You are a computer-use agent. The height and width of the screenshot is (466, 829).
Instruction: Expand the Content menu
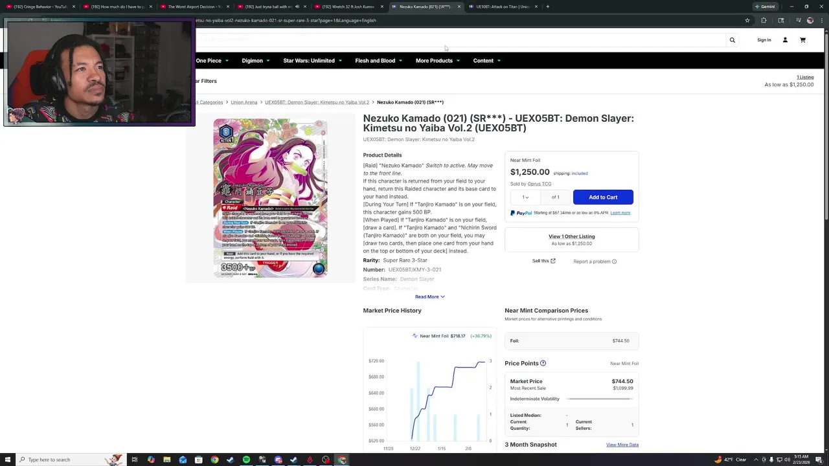pos(486,61)
